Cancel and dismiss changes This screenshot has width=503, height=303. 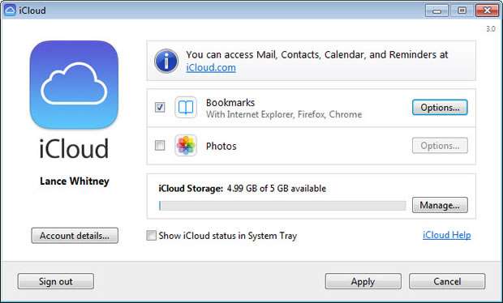(x=447, y=281)
